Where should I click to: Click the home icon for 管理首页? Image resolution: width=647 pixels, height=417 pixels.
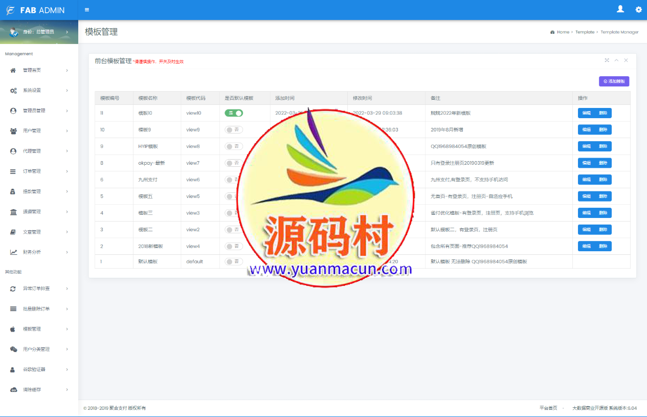[13, 70]
